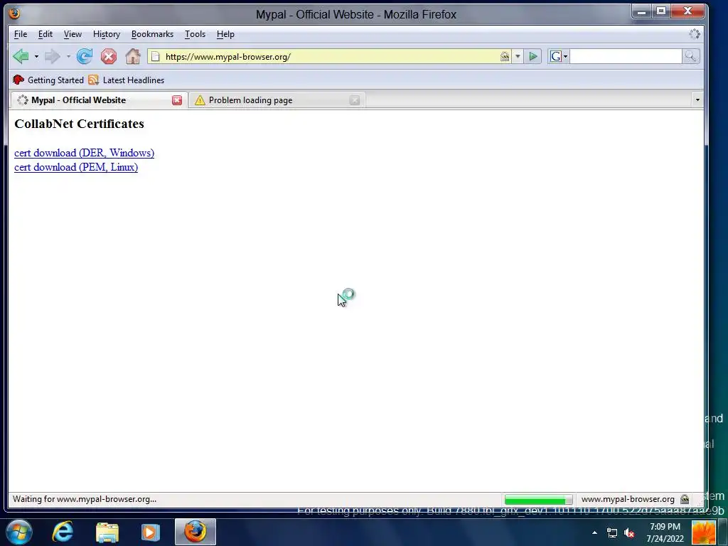
Task: Open the History menu
Action: [x=107, y=34]
